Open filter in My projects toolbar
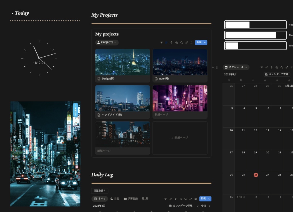 point(161,43)
